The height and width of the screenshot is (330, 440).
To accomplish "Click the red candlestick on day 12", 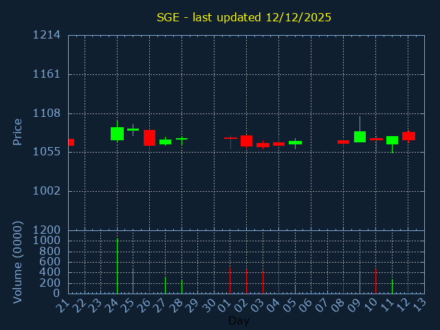I will tap(408, 136).
